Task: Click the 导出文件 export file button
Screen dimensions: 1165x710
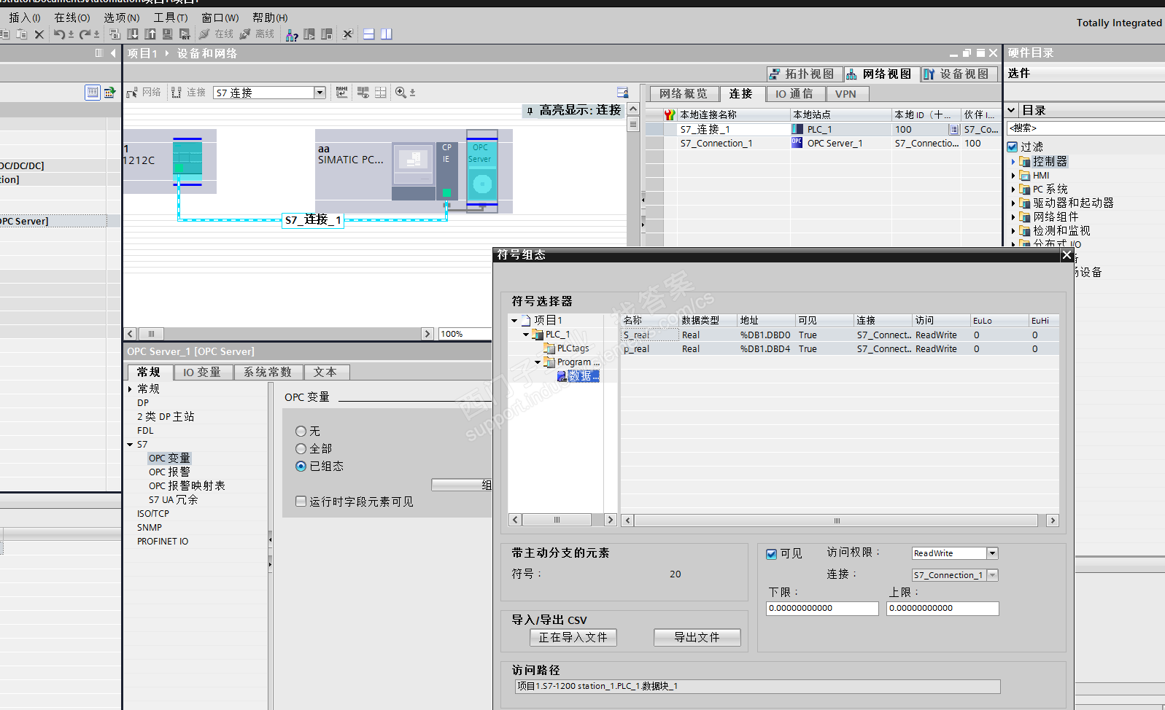Action: coord(697,637)
